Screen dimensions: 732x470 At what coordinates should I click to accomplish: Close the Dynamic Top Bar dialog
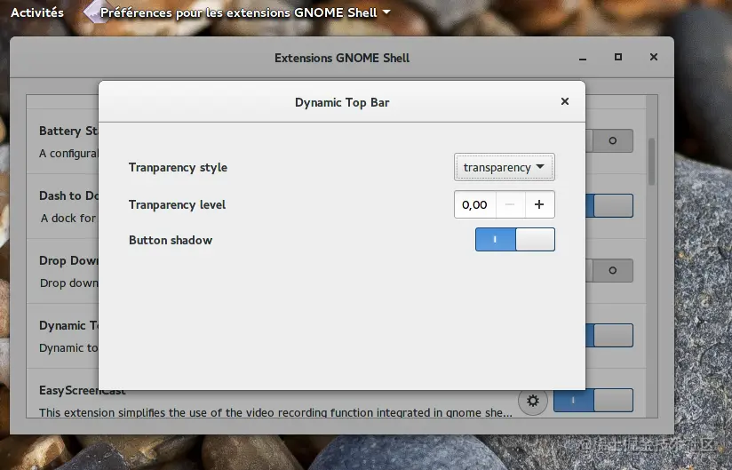click(x=565, y=101)
